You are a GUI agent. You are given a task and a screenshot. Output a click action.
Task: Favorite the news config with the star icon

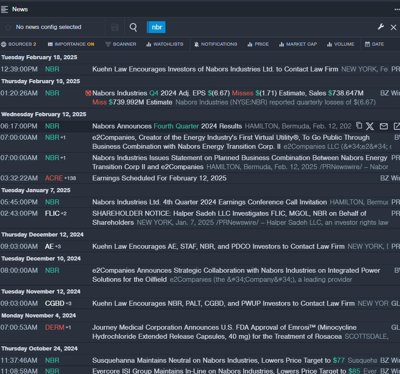click(8, 27)
